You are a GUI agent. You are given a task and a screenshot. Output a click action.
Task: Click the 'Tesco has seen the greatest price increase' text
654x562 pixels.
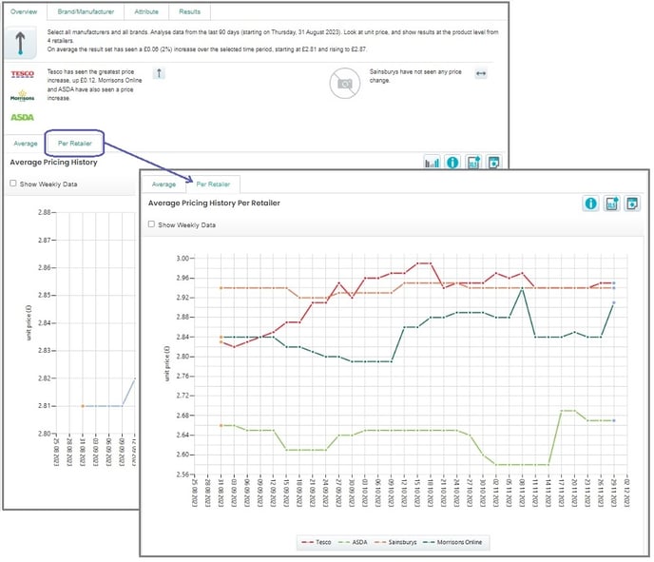tap(94, 85)
